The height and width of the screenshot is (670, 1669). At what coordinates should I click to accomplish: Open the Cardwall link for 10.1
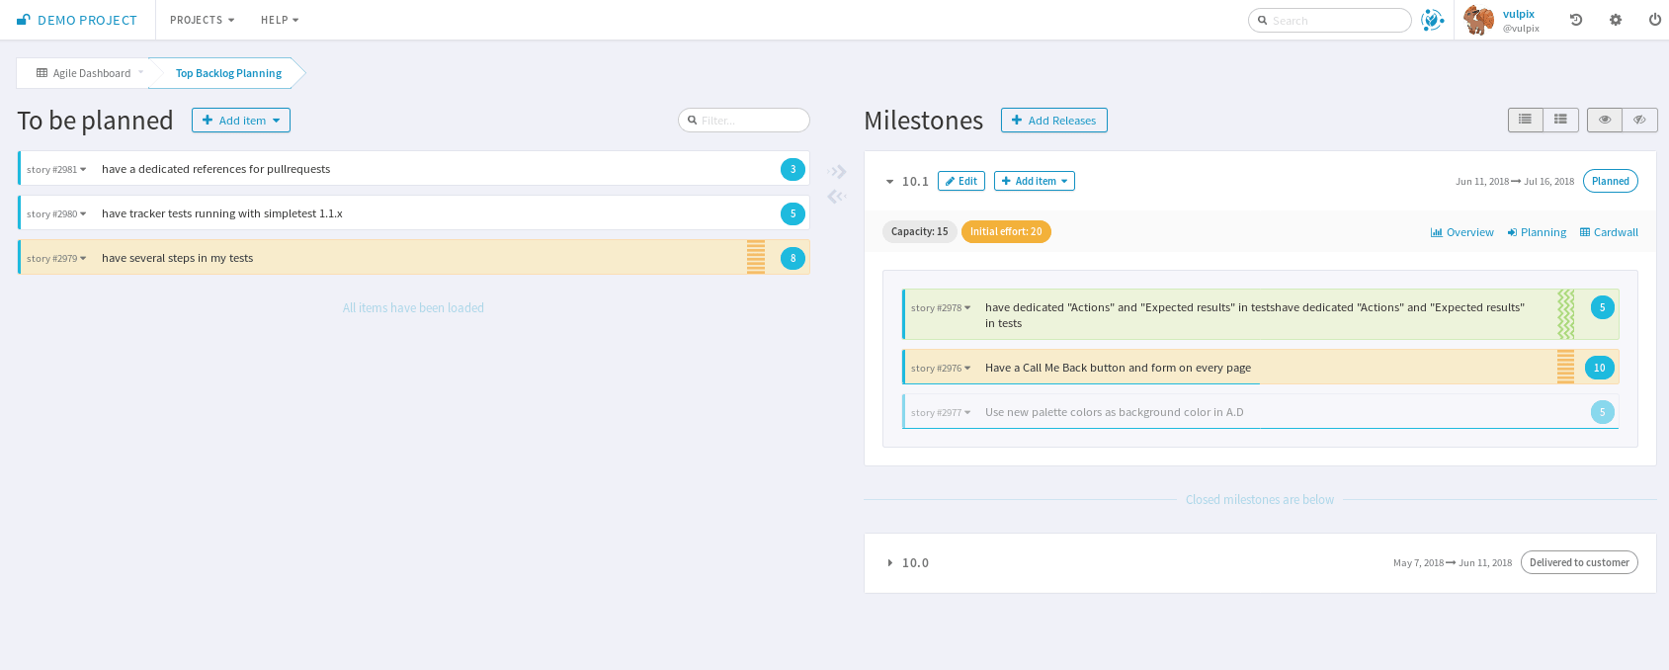(x=1609, y=232)
